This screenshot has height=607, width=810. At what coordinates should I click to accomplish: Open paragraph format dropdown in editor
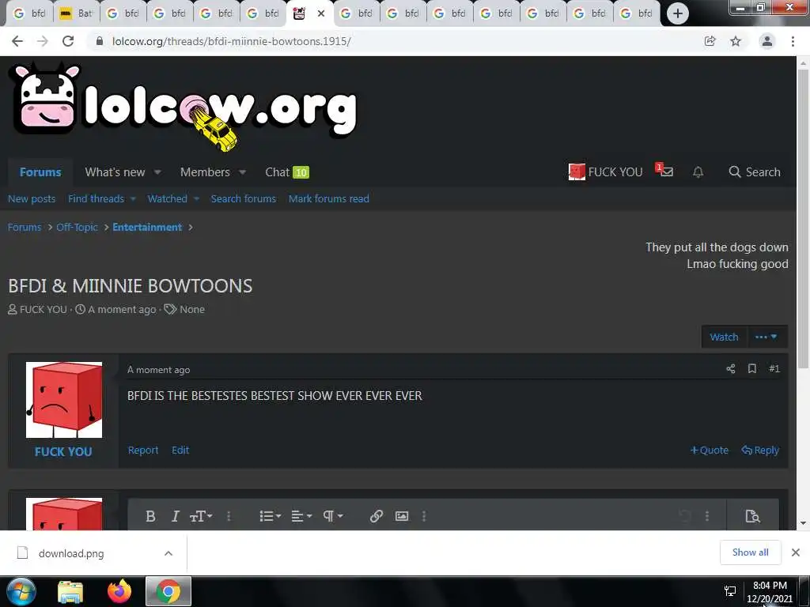tap(333, 516)
